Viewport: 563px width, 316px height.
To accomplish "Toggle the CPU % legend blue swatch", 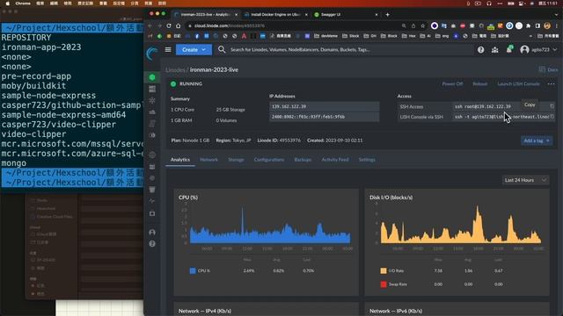I will tap(193, 271).
